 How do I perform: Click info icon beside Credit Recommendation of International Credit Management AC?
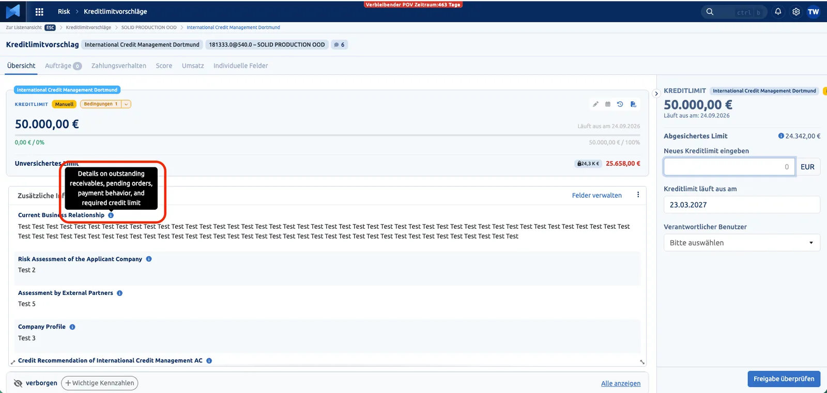(209, 361)
